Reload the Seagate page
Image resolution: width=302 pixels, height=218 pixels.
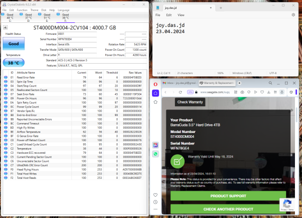click(180, 92)
